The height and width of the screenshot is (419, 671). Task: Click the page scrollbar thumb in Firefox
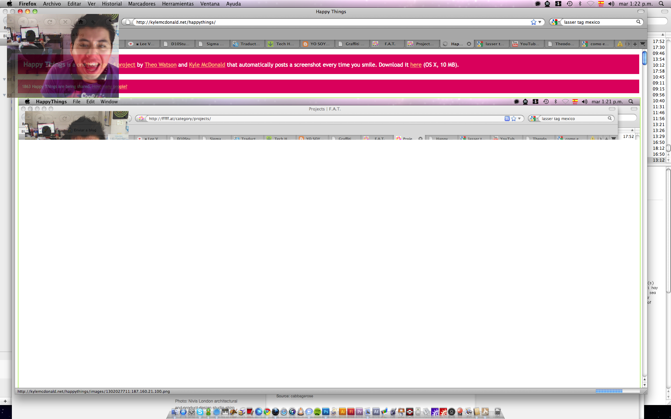click(x=644, y=58)
